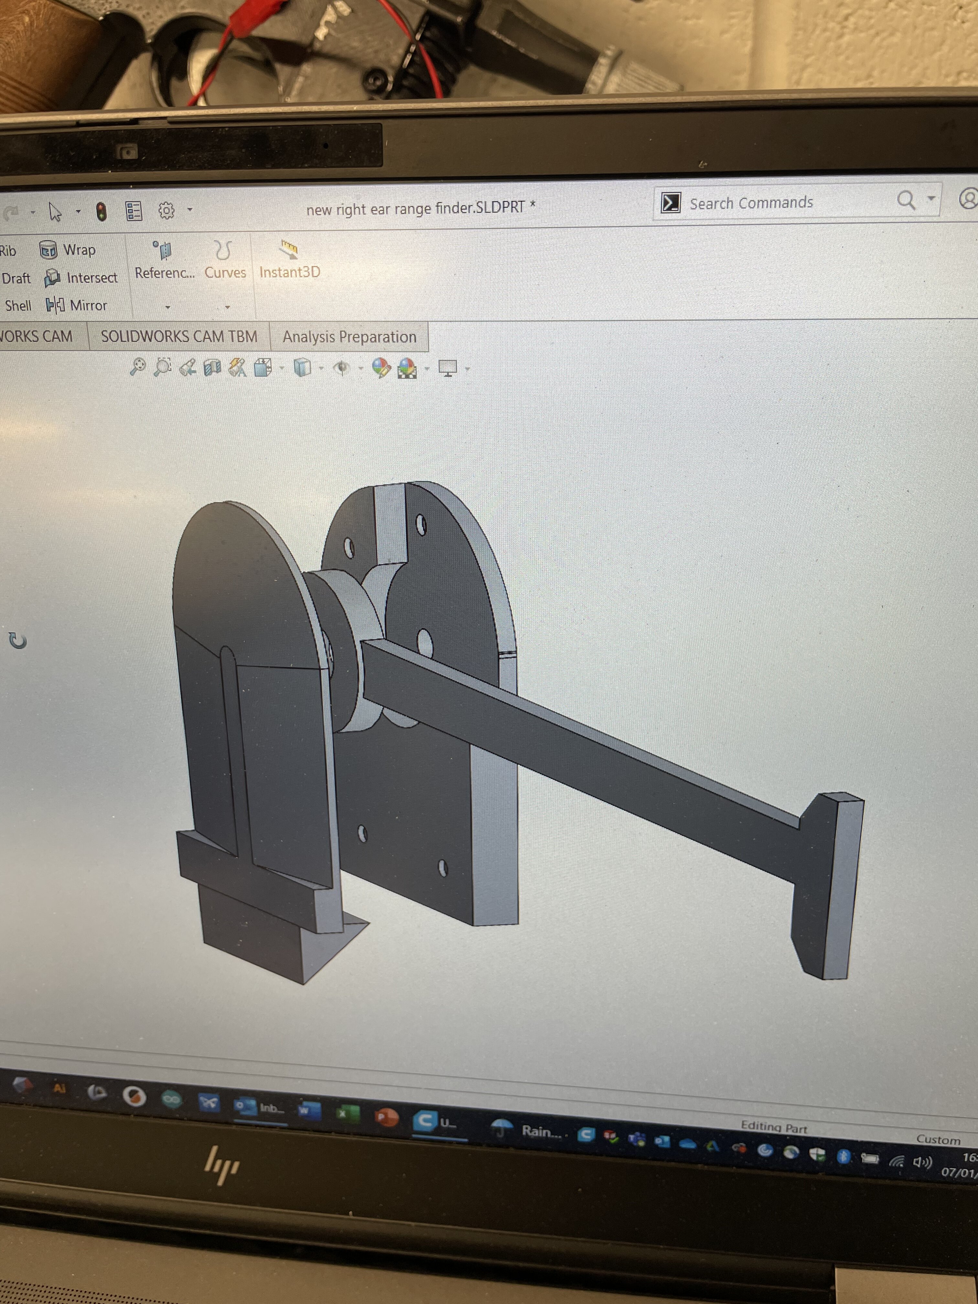Screen dimensions: 978x1304
Task: Click the Wi-Fi tray icon
Action: (x=896, y=1161)
